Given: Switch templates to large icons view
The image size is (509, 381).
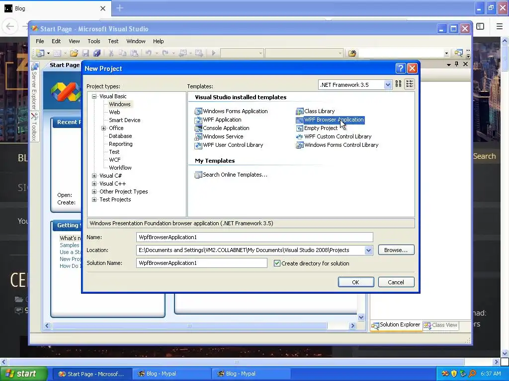Looking at the screenshot, I should tap(398, 84).
